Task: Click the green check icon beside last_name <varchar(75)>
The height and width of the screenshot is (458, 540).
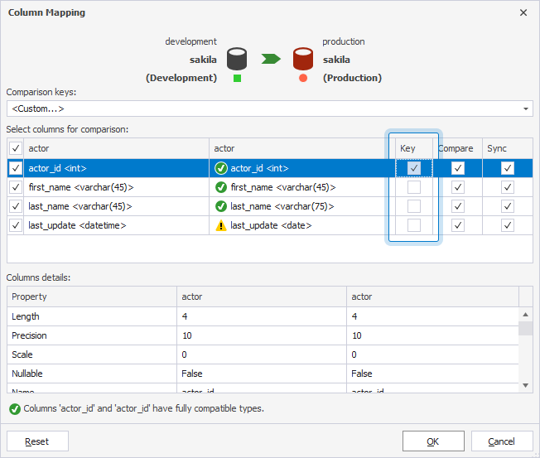Action: pyautogui.click(x=221, y=206)
